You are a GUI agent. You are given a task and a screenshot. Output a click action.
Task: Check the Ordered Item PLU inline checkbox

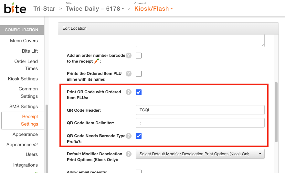pyautogui.click(x=139, y=74)
